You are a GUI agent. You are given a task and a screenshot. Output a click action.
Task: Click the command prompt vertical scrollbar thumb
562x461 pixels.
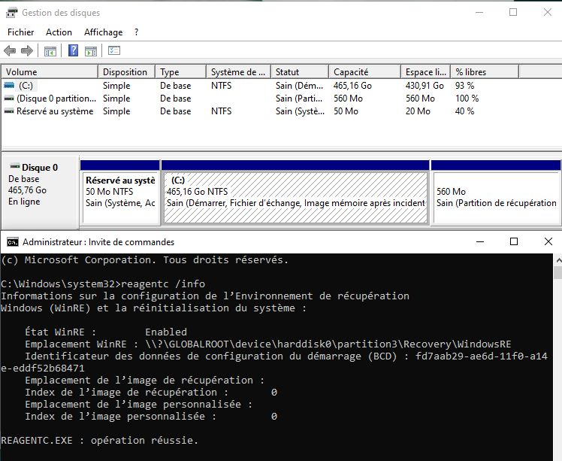coord(558,272)
